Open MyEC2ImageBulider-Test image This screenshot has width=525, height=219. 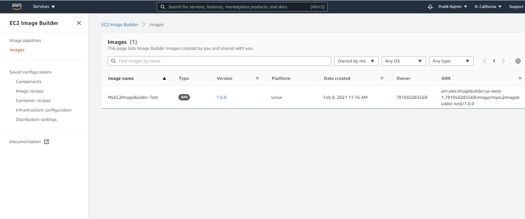(133, 97)
